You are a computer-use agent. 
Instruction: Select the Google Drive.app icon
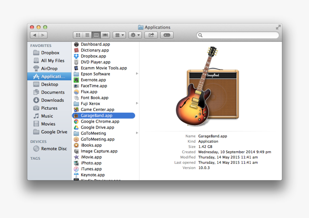point(76,127)
